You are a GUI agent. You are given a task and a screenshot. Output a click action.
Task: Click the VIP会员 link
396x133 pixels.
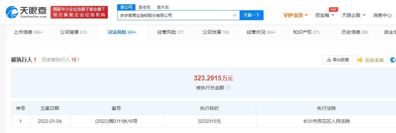[x=293, y=15]
